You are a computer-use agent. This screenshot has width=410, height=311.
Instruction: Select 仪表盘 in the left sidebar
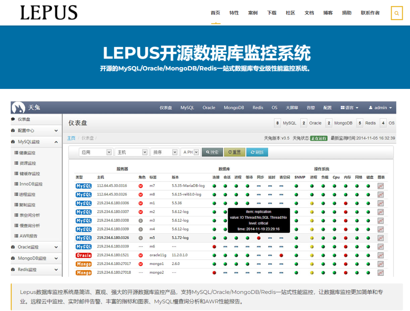(x=36, y=119)
